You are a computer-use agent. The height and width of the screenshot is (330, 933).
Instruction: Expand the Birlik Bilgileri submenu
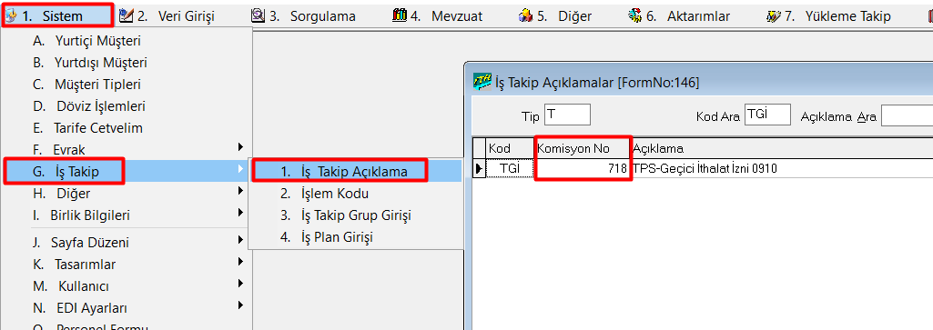(240, 212)
